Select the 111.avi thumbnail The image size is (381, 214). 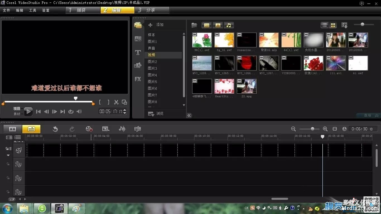336,63
